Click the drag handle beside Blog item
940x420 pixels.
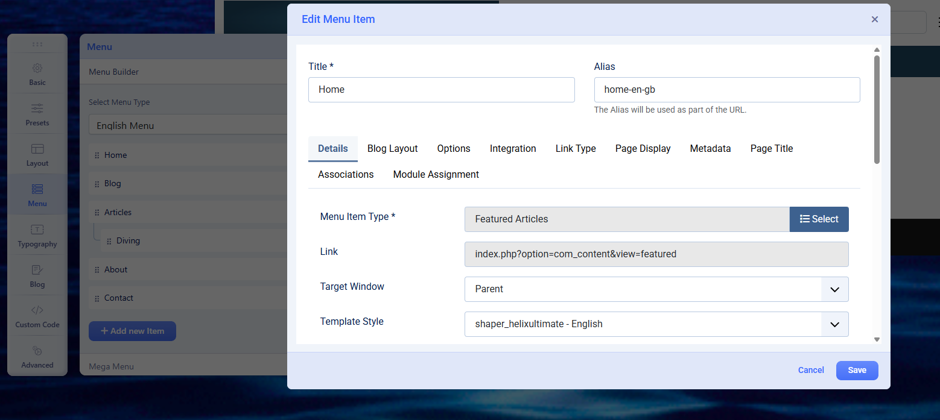[97, 184]
